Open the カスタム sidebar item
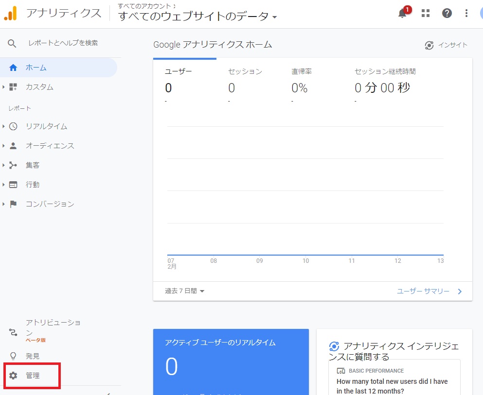 click(39, 87)
